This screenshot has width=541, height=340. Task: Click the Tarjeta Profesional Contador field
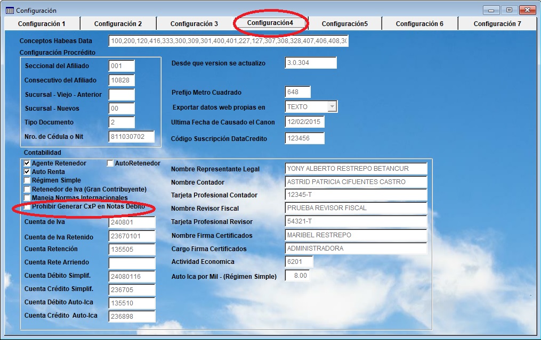click(356, 195)
